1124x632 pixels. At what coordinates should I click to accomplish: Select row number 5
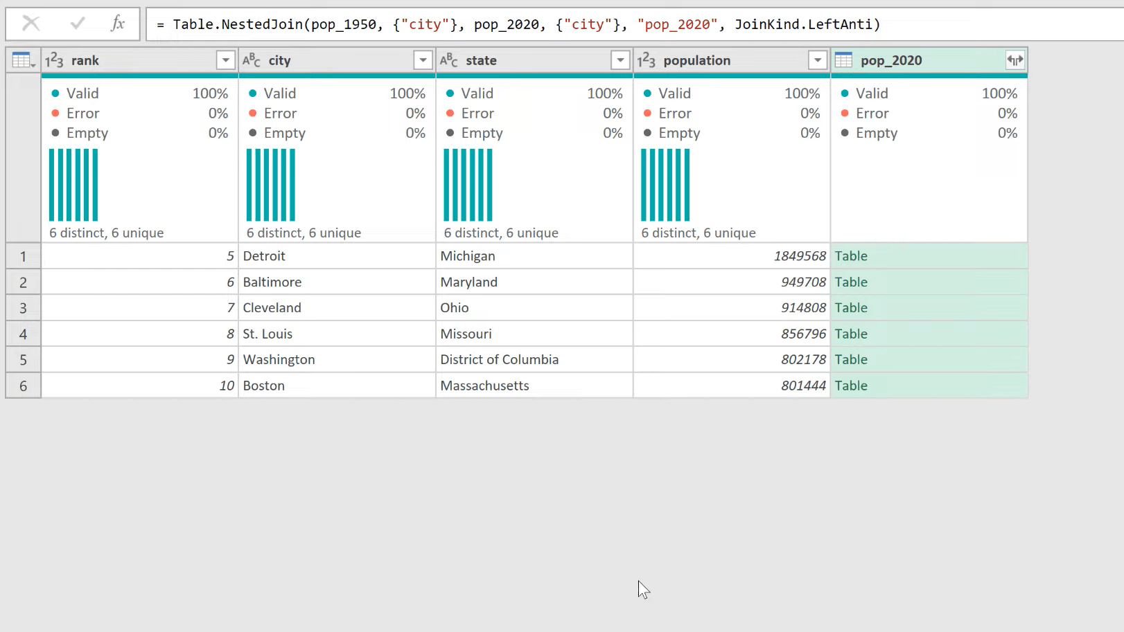23,359
